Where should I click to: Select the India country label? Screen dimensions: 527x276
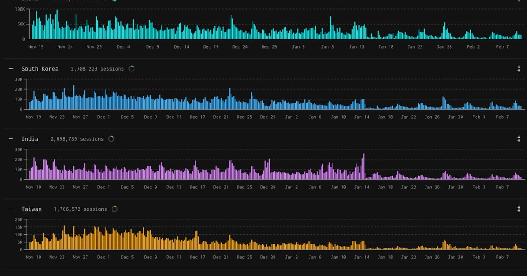pos(30,139)
